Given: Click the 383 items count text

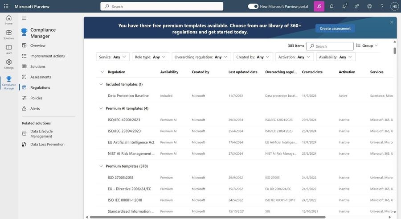Looking at the screenshot, I should [296, 46].
